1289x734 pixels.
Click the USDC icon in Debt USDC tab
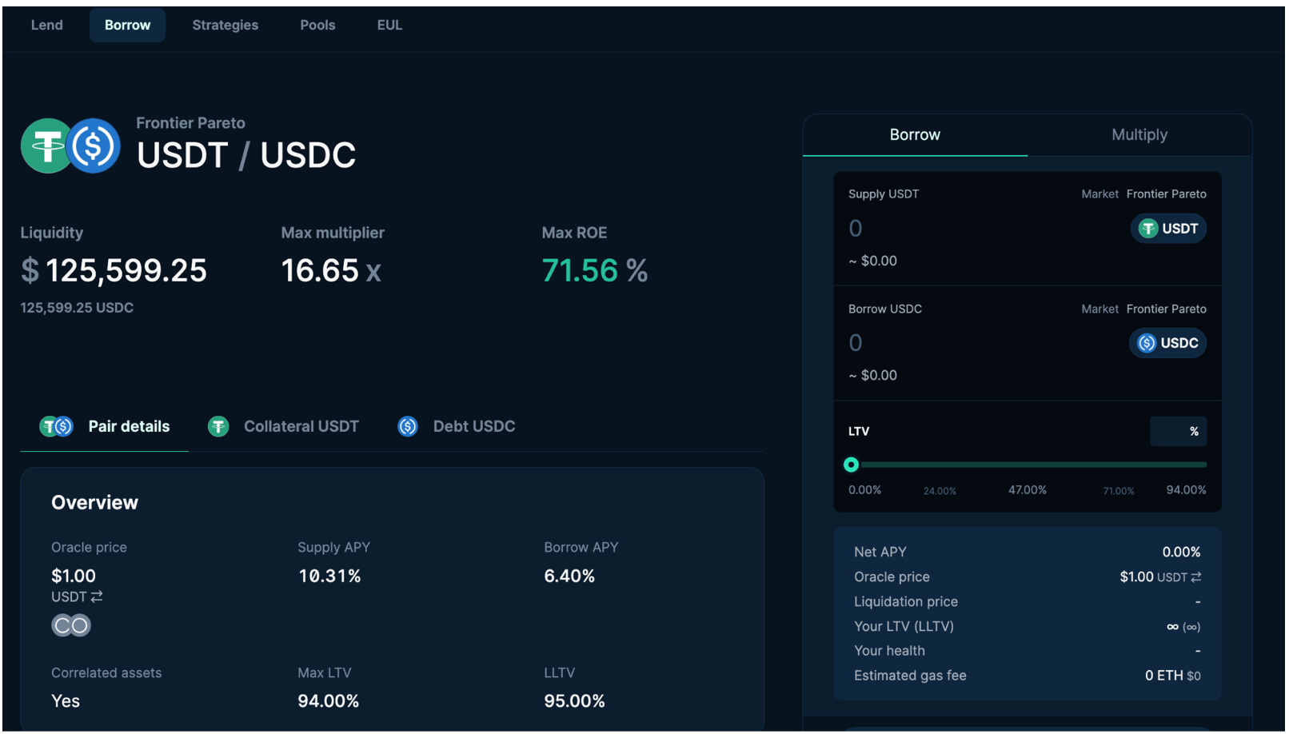(x=408, y=427)
